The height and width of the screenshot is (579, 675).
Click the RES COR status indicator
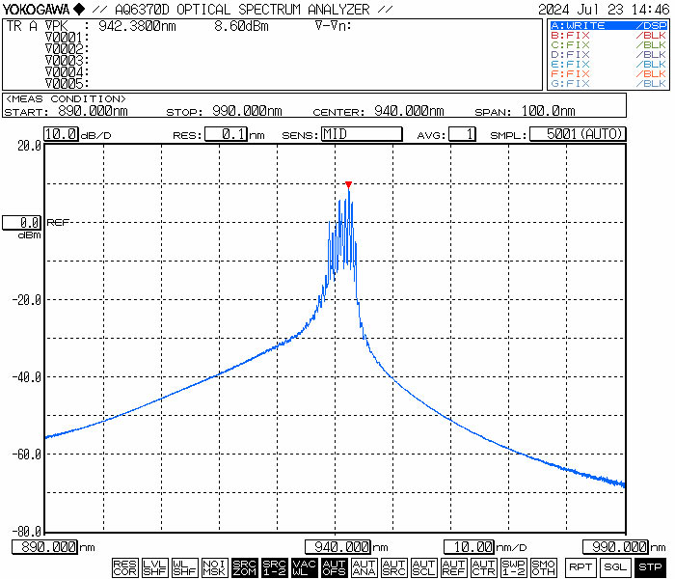pos(124,567)
